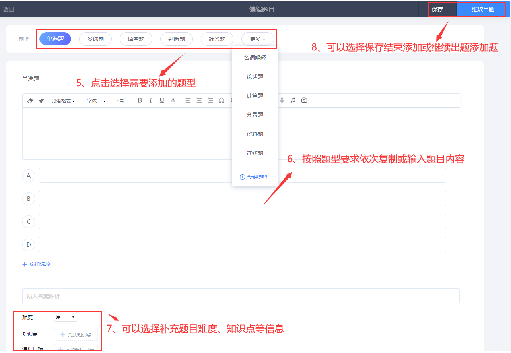This screenshot has width=511, height=353.
Task: Mark option B as the correct answer
Action: point(29,198)
